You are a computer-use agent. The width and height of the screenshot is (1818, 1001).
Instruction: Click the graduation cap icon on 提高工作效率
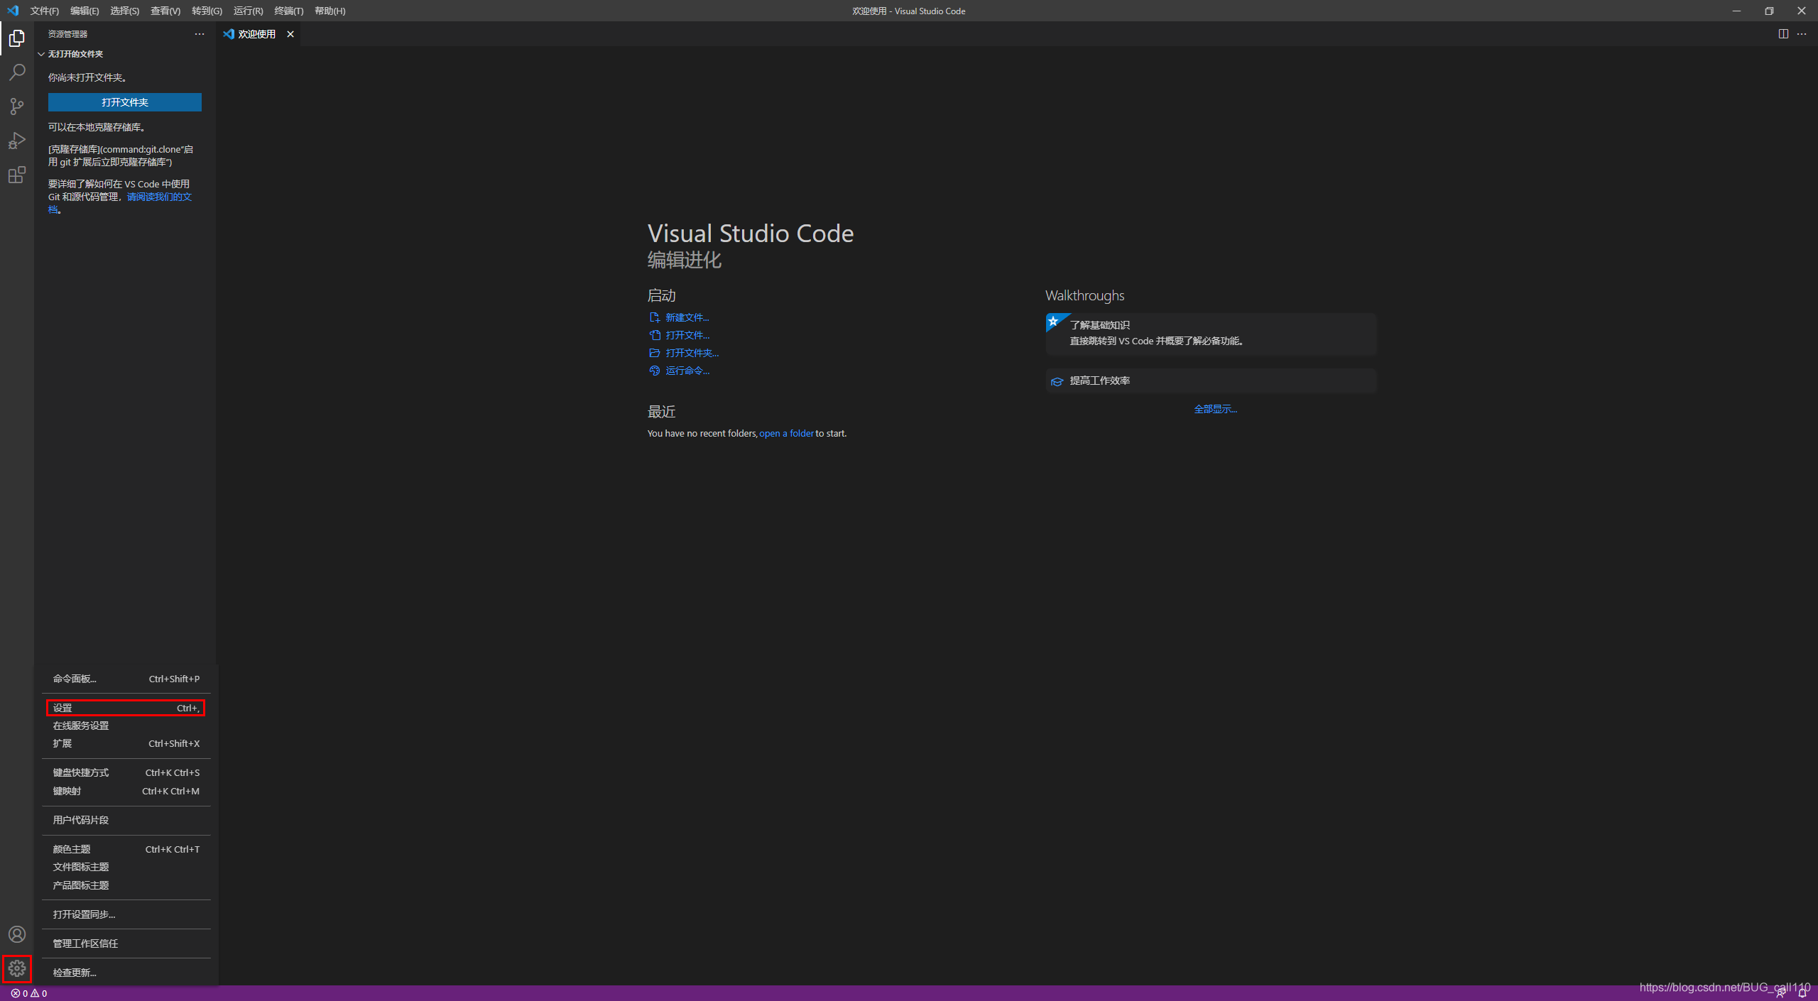click(1057, 381)
